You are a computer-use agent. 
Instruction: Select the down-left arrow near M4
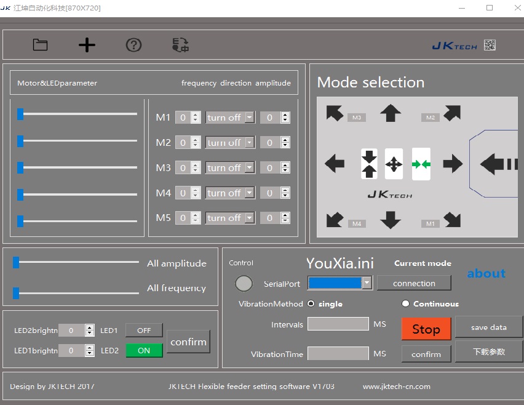pyautogui.click(x=335, y=220)
